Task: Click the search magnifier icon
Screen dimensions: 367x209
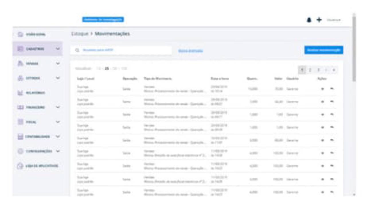Action: 77,50
